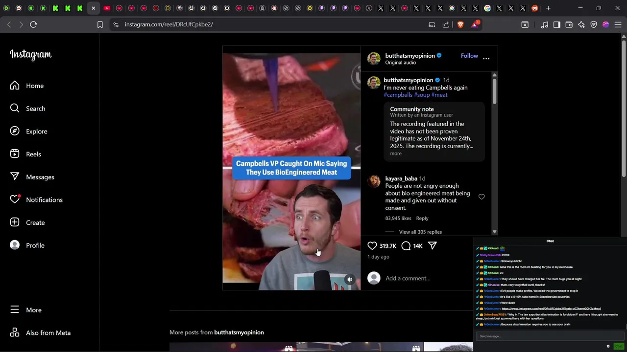This screenshot has height=352, width=627.
Task: Open Also from Meta menu
Action: (40, 333)
